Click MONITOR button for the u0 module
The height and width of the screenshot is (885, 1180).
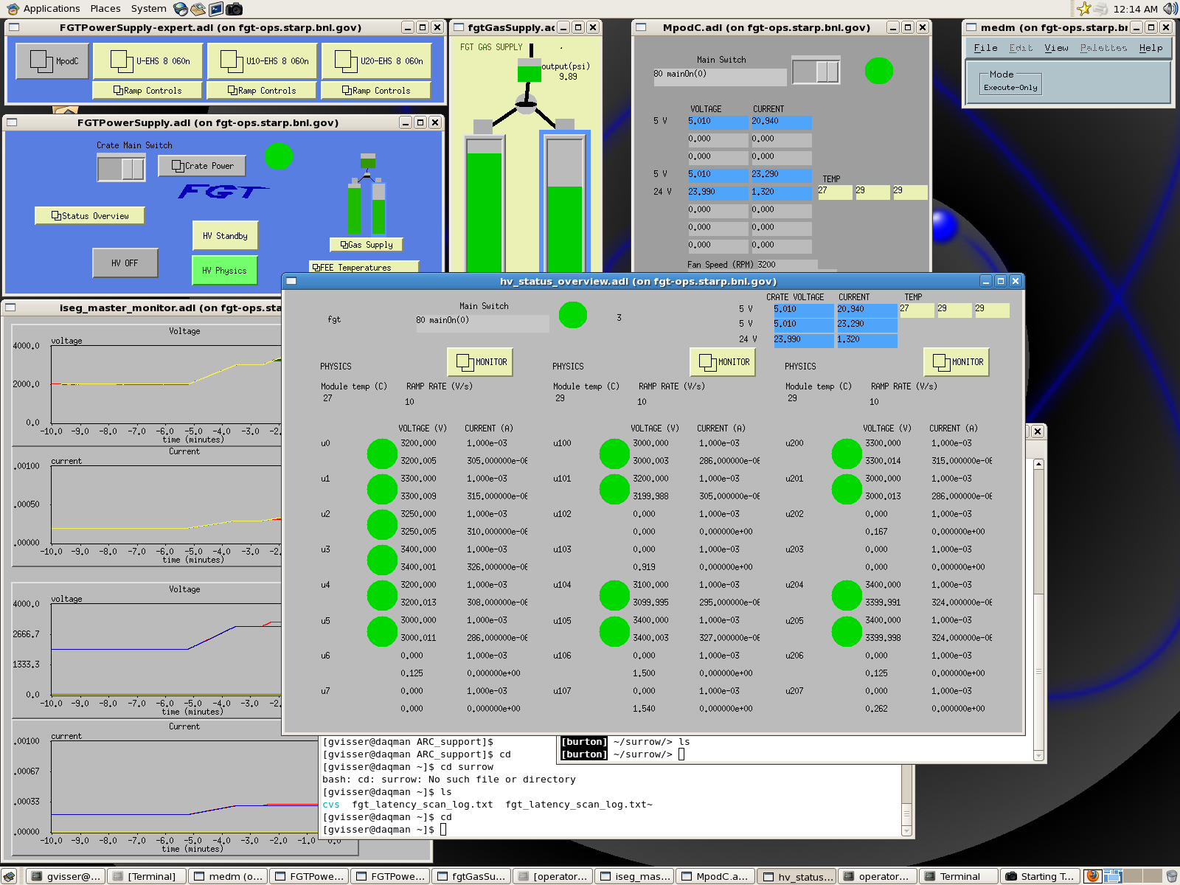coord(480,361)
